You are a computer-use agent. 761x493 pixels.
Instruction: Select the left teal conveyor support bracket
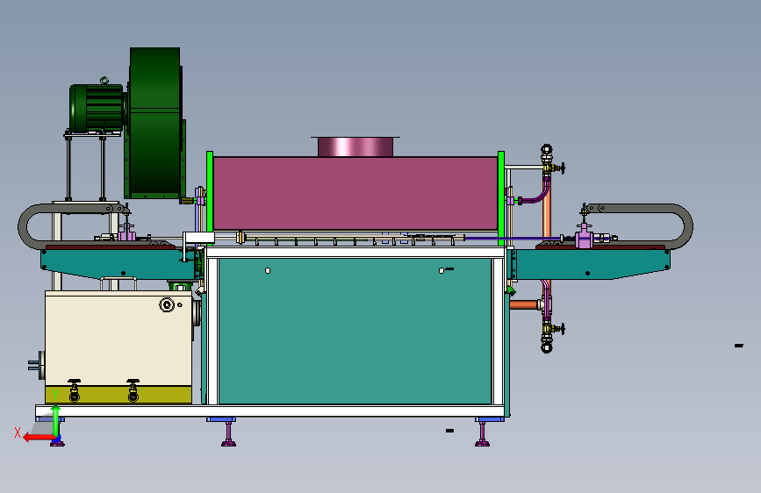click(x=118, y=264)
